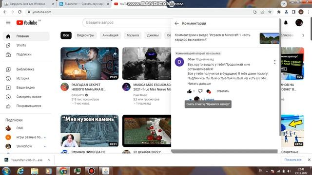Click the YouTube logo
The width and height of the screenshot is (312, 175).
point(27,23)
